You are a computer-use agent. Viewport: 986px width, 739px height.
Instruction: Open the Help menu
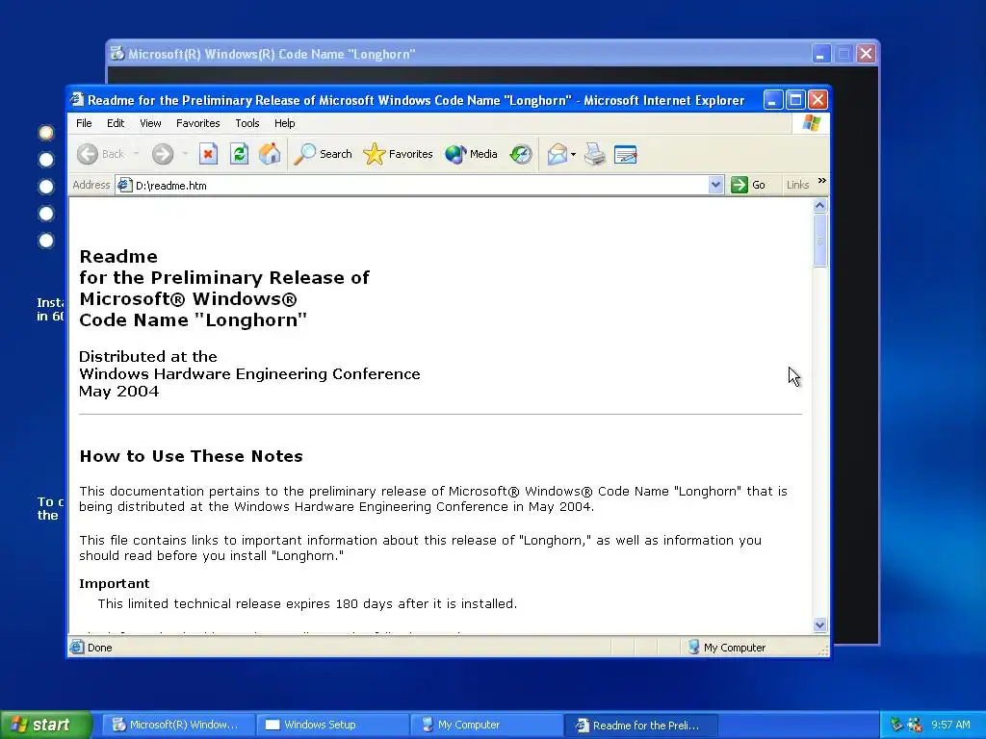[284, 123]
